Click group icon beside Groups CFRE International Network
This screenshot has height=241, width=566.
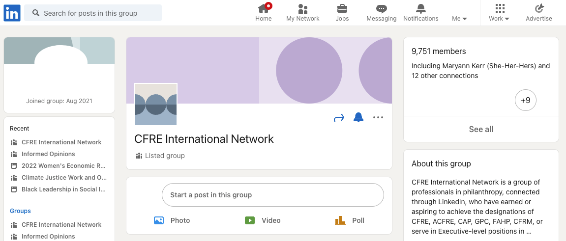14,225
